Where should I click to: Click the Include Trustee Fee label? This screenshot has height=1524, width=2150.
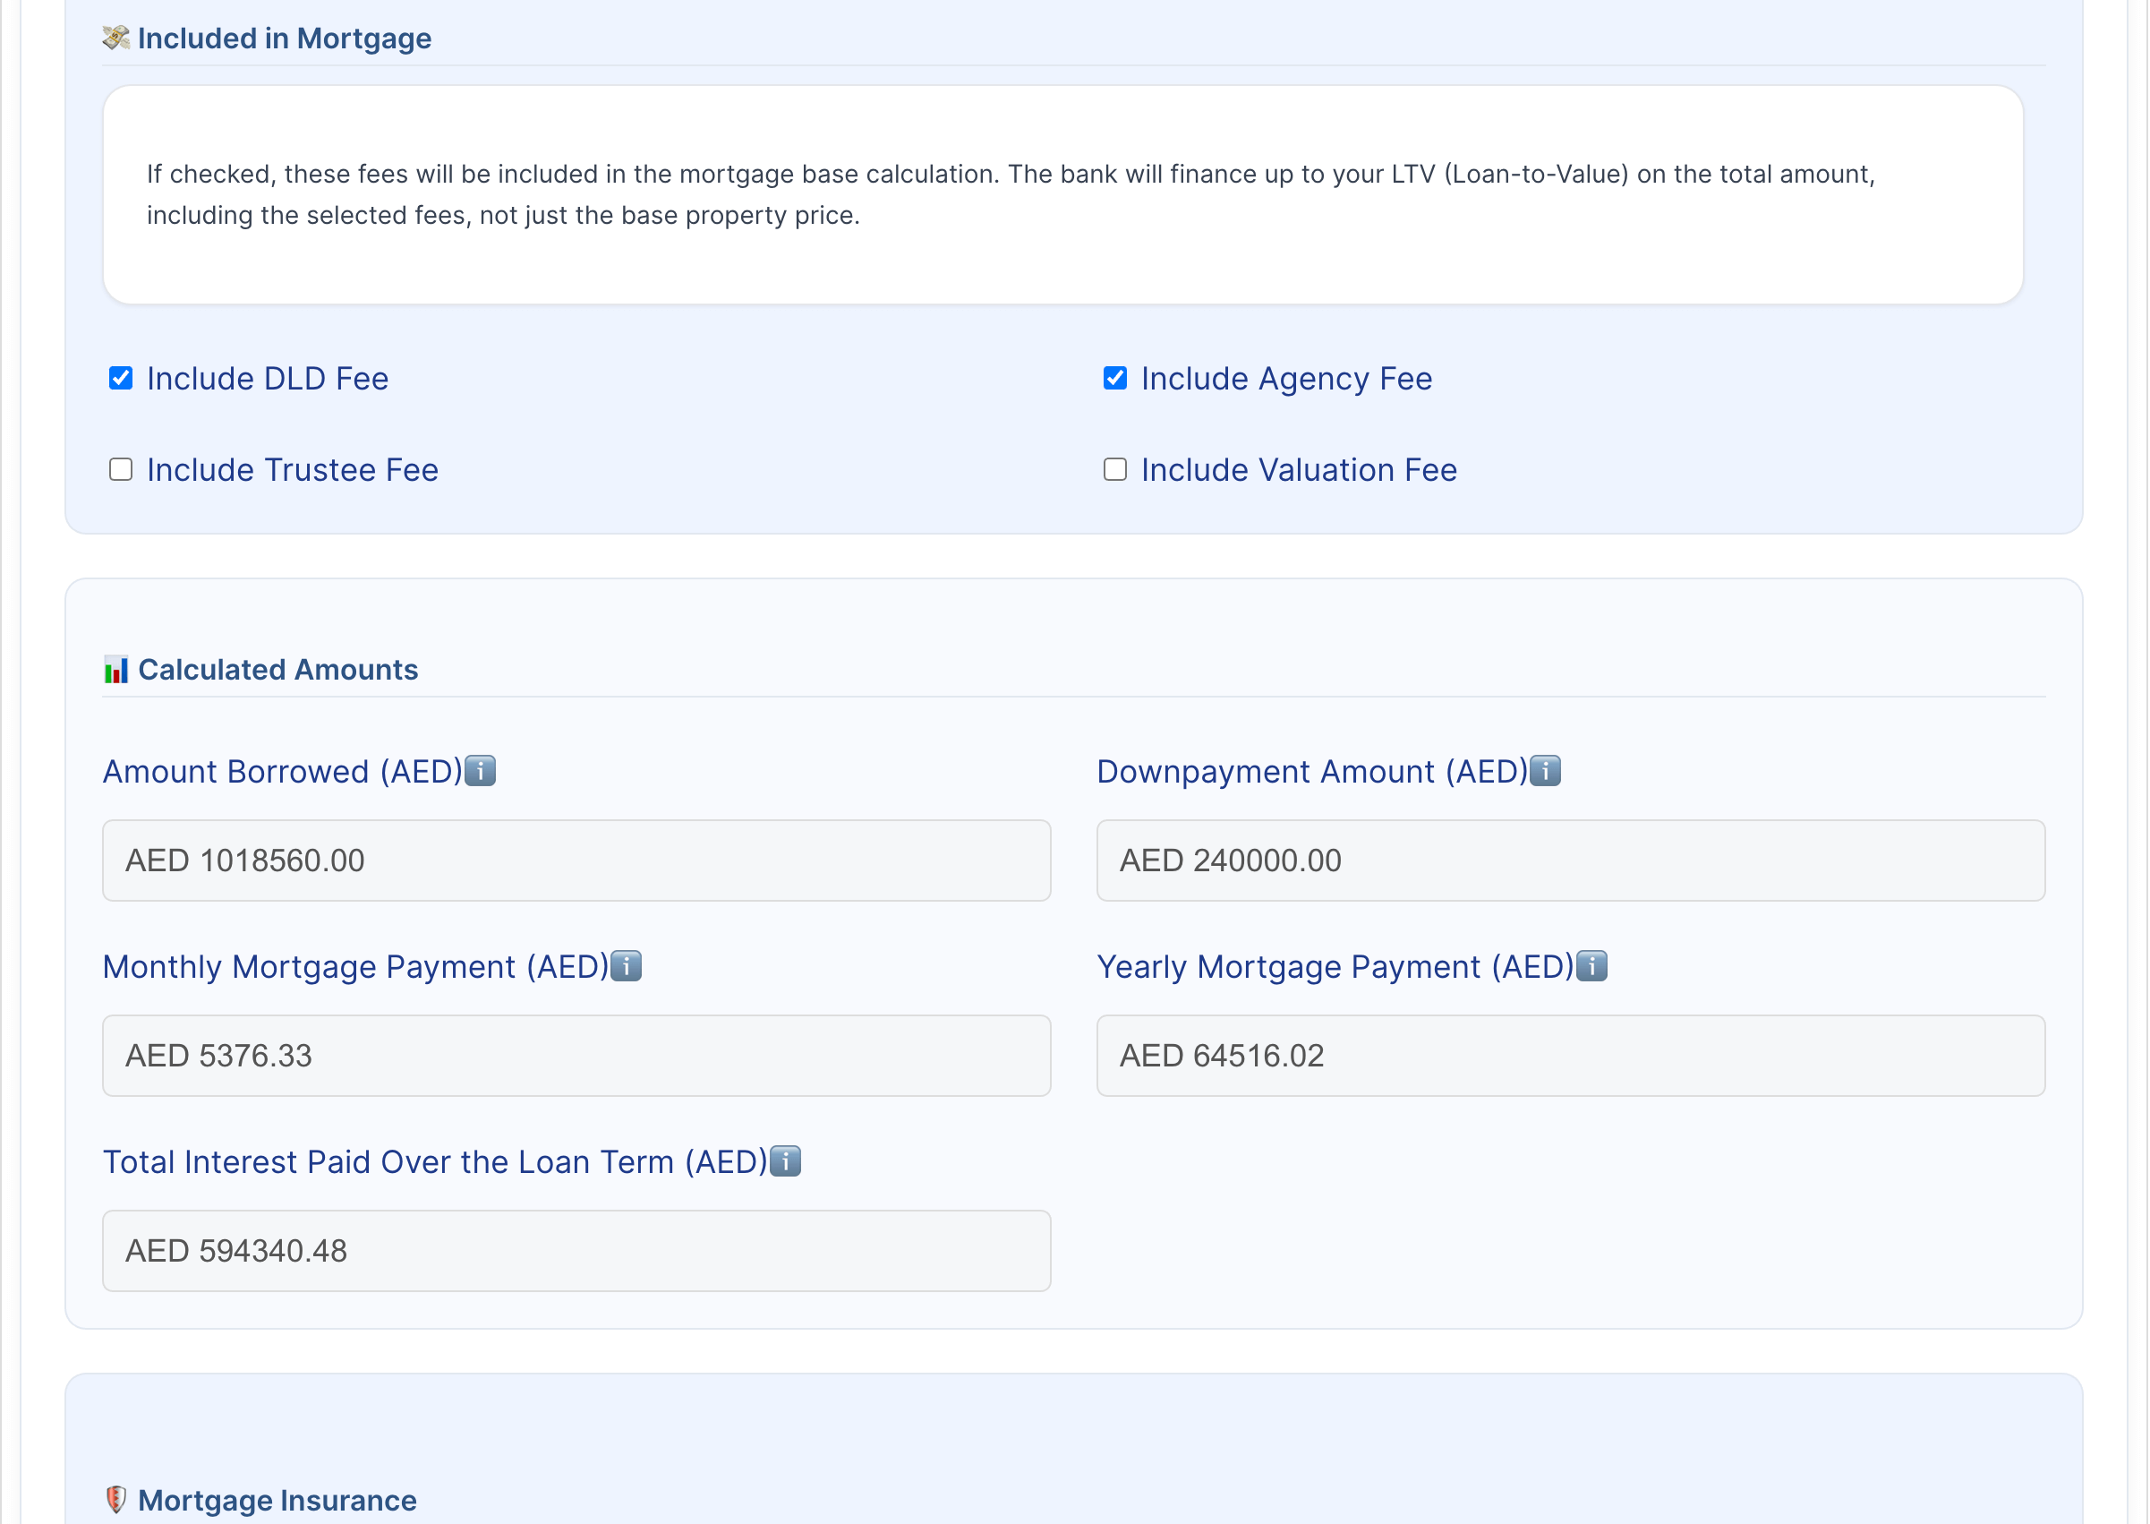tap(293, 470)
